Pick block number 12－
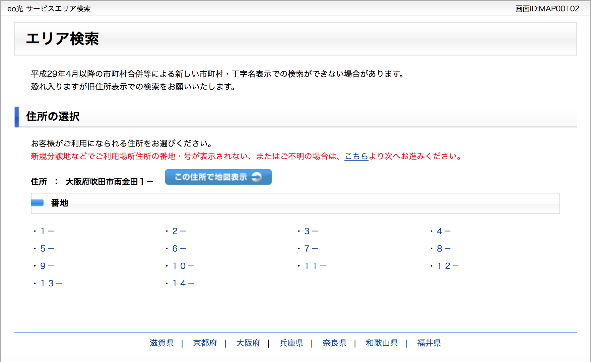The height and width of the screenshot is (362, 591). click(448, 266)
